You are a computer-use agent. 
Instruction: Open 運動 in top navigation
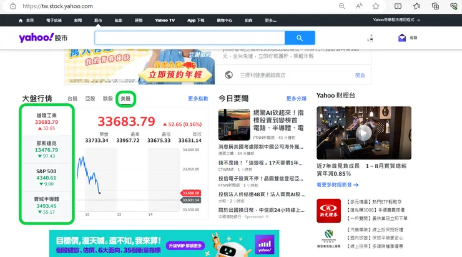click(139, 21)
